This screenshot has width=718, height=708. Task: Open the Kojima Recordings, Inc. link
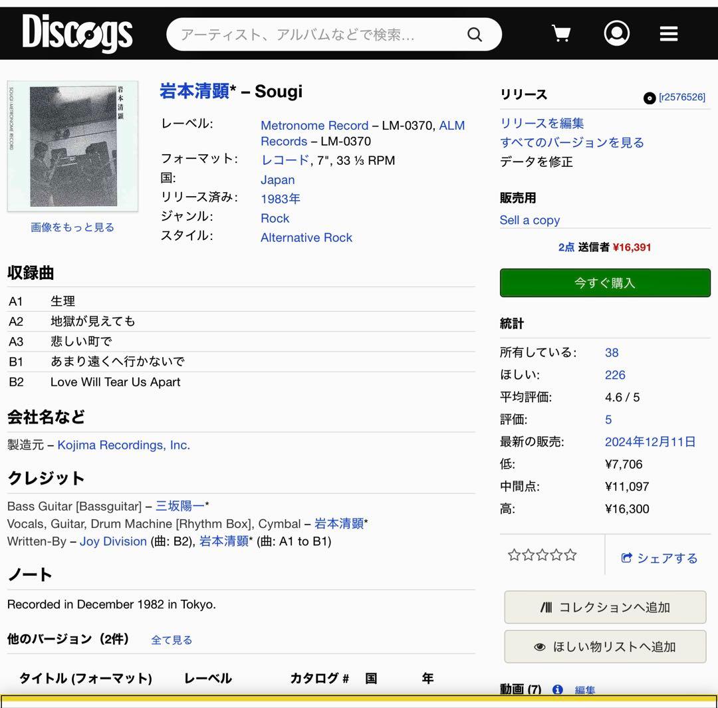coord(124,445)
